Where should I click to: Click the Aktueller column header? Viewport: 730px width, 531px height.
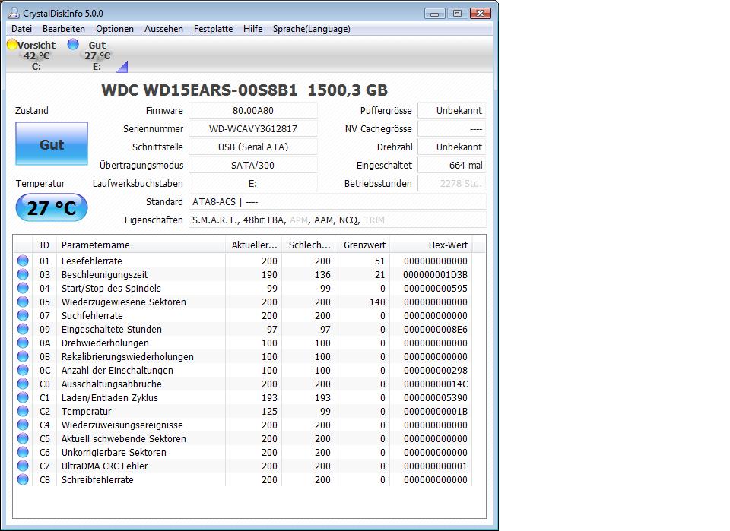254,245
